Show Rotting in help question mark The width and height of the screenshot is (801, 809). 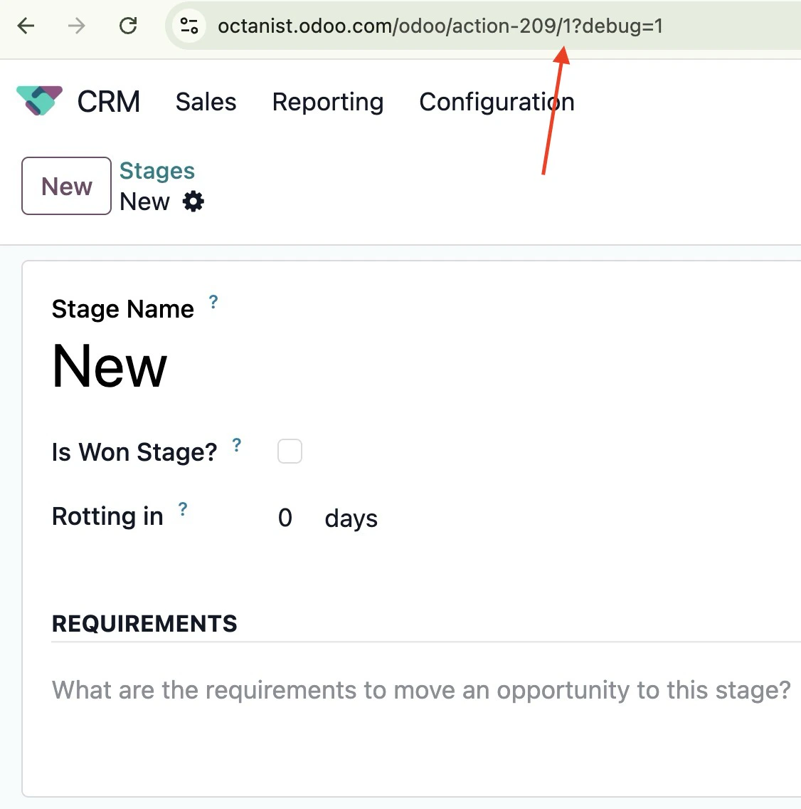183,509
